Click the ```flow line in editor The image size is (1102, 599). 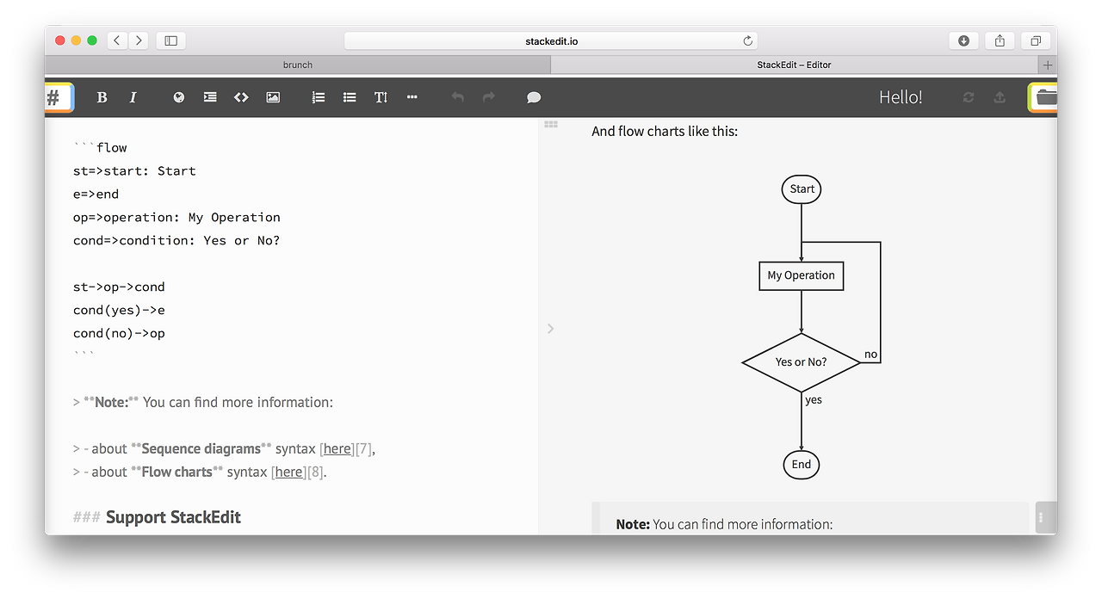coord(101,148)
